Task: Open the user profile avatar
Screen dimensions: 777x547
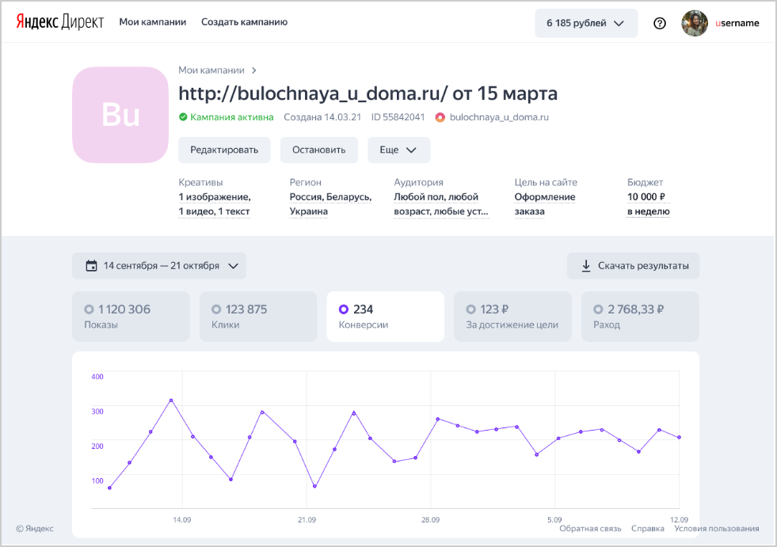Action: [x=695, y=23]
